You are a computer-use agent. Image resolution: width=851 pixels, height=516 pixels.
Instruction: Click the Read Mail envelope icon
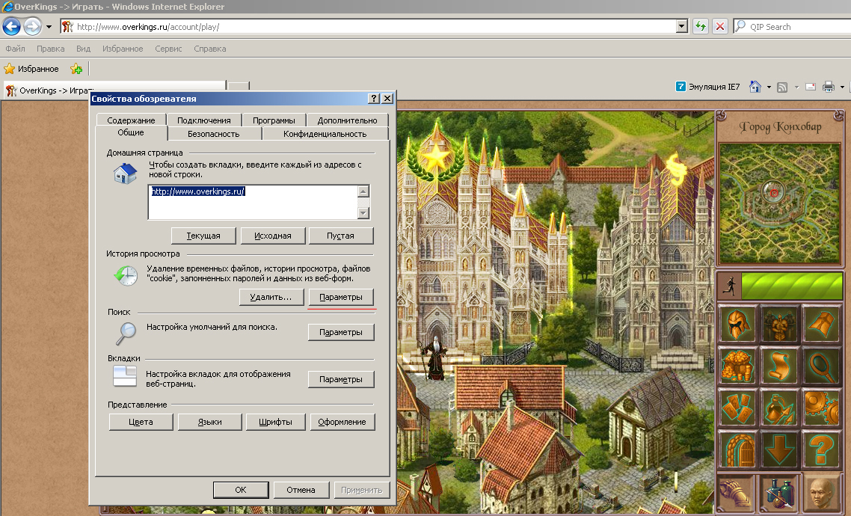point(811,87)
